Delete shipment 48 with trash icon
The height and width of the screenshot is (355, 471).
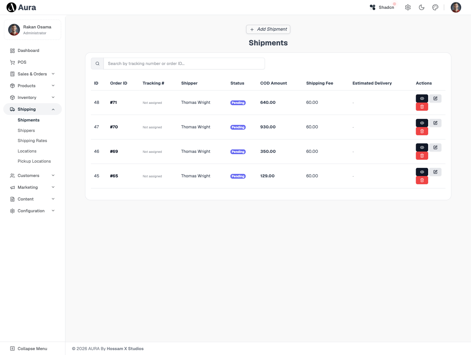click(x=422, y=107)
